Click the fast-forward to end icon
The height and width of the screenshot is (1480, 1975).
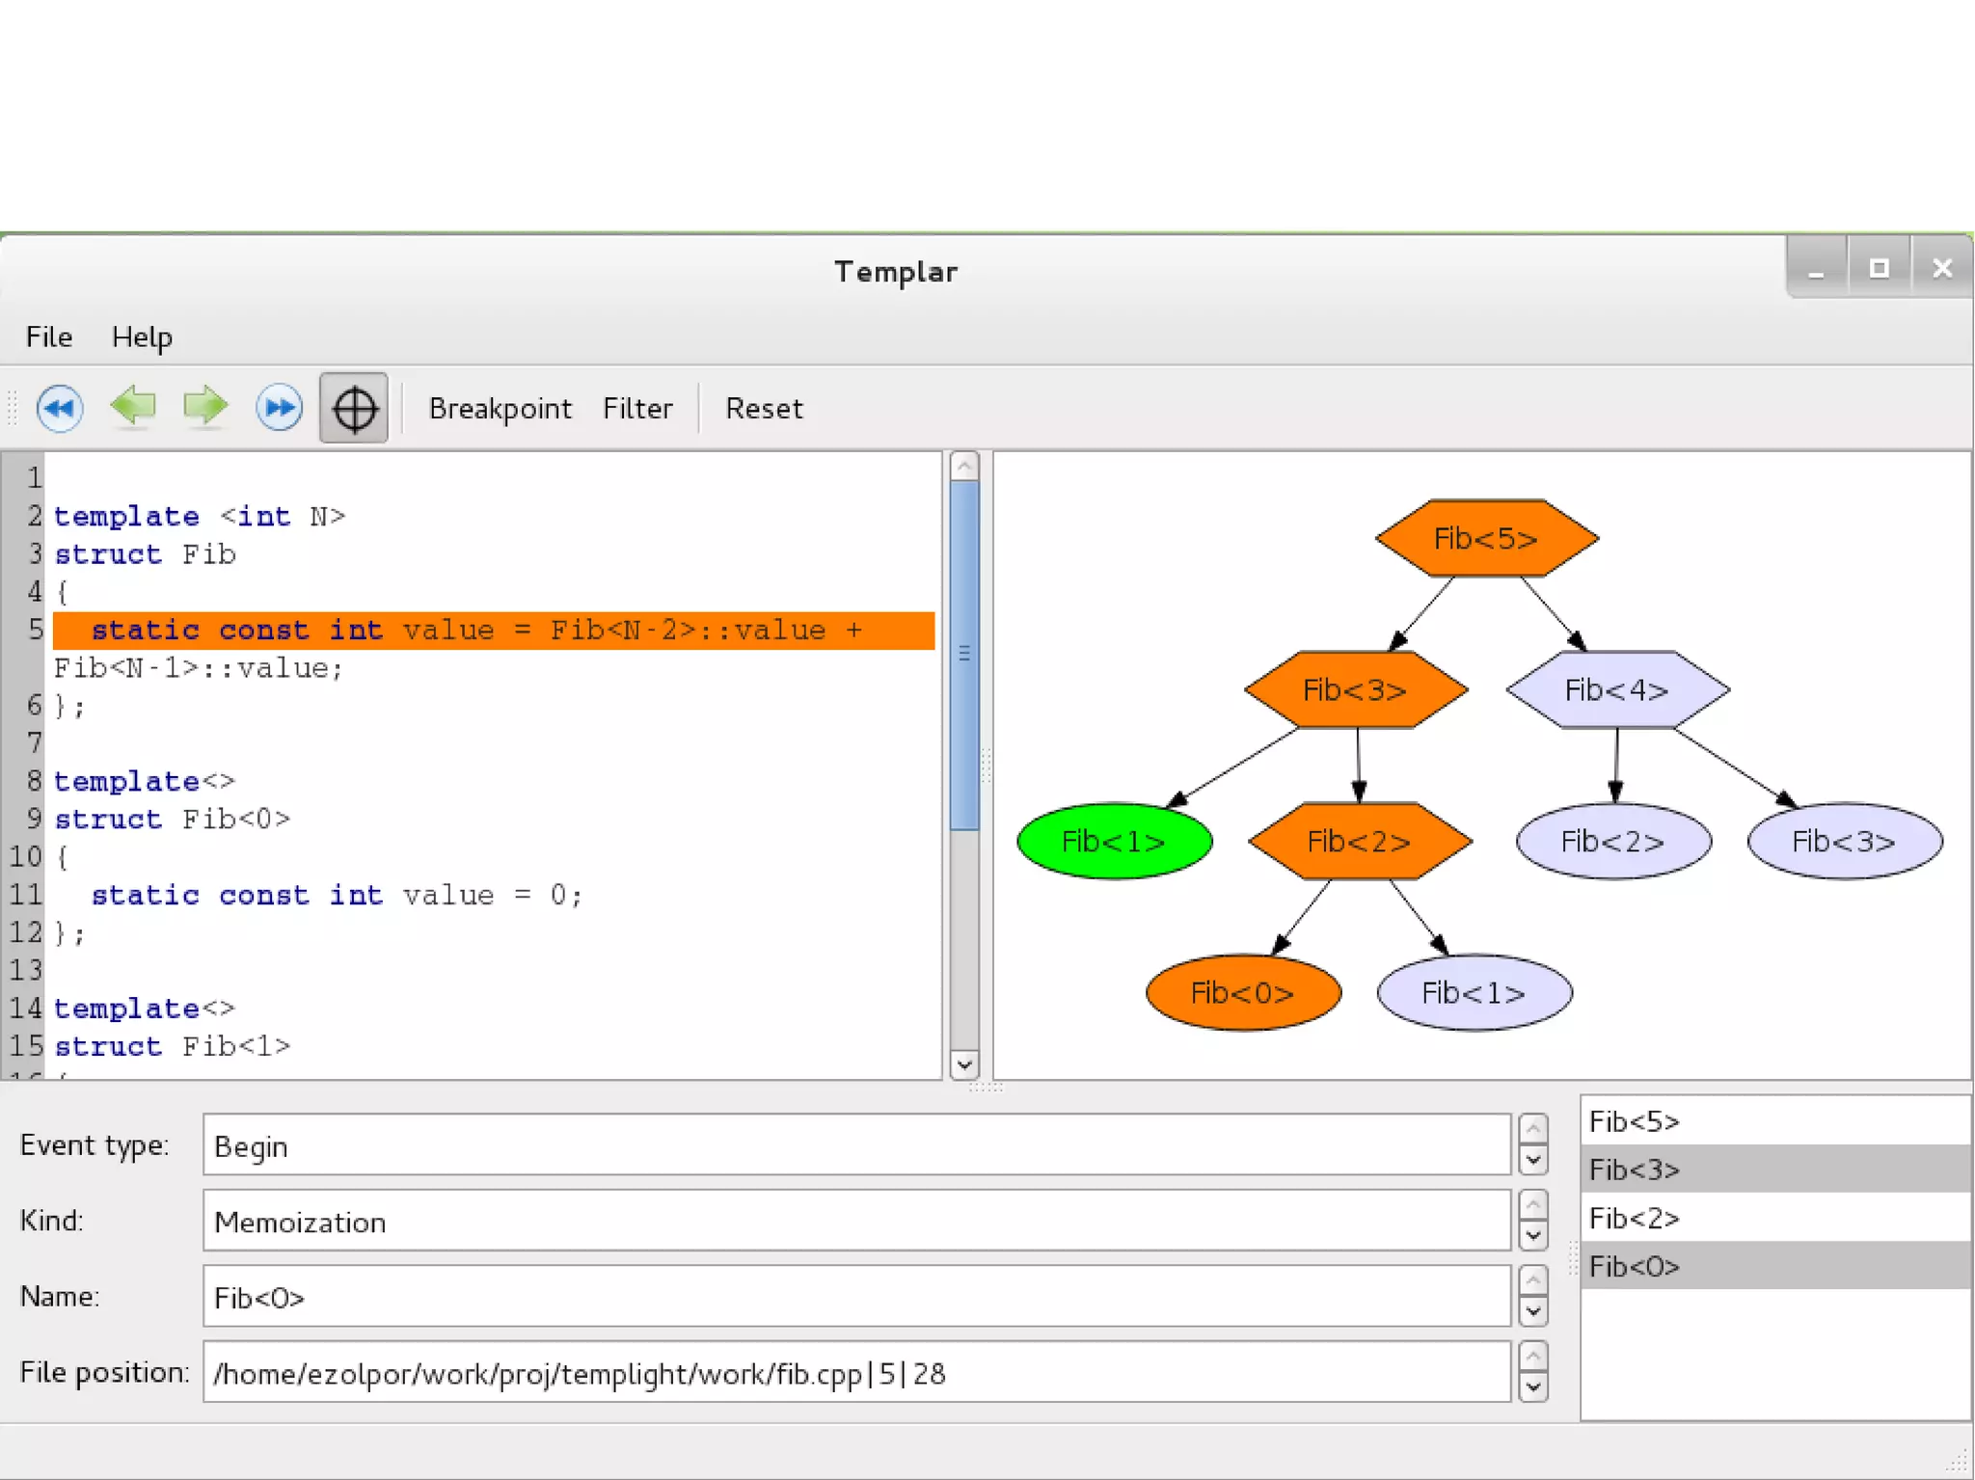279,408
